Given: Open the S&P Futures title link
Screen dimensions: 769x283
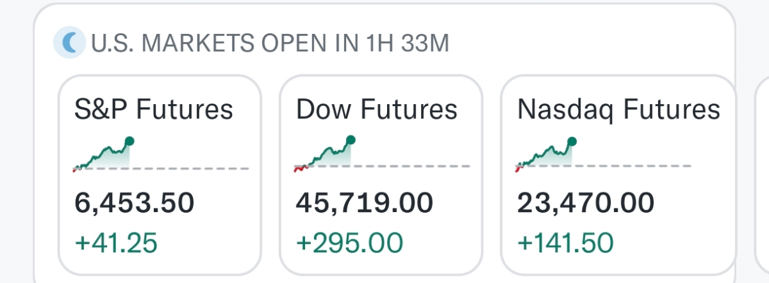Looking at the screenshot, I should click(154, 109).
